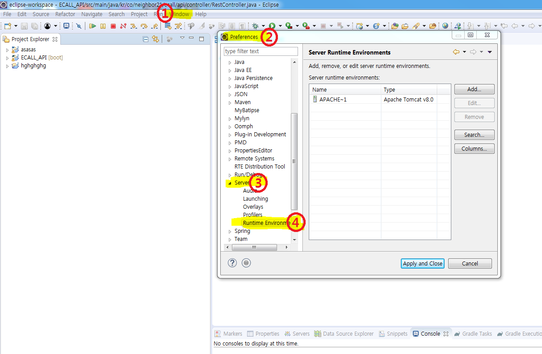542x354 pixels.
Task: Click the New file wizard icon
Action: click(x=8, y=26)
